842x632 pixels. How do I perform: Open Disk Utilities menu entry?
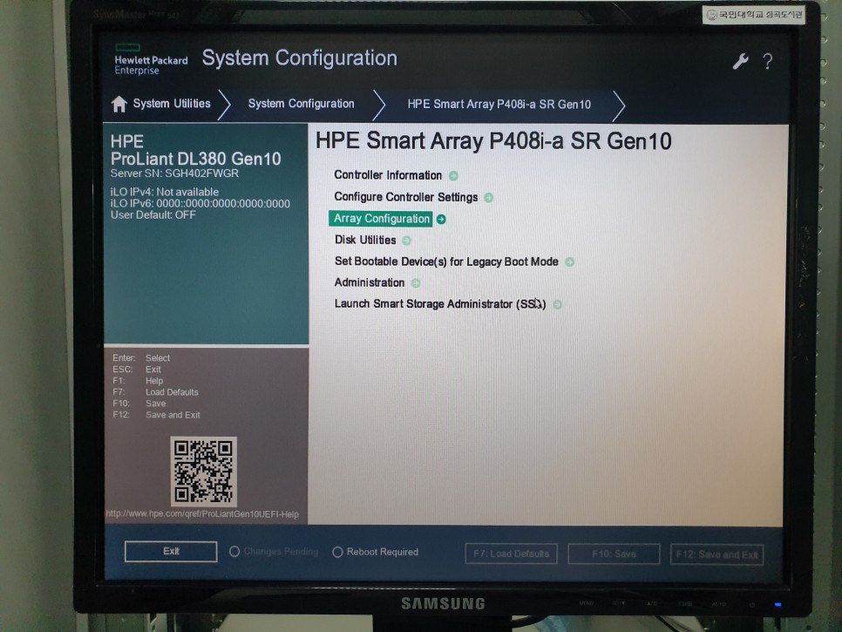click(x=365, y=240)
